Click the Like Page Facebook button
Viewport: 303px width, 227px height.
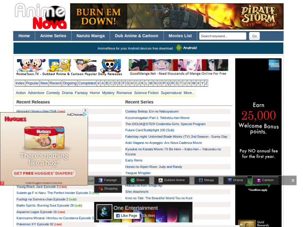[x=127, y=215]
